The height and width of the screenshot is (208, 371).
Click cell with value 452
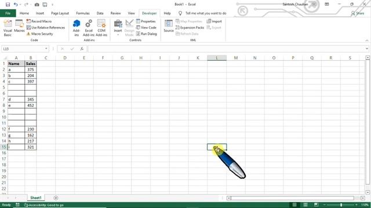(x=31, y=105)
